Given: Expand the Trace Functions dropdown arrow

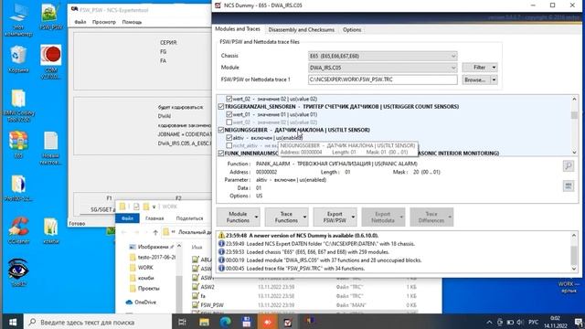Looking at the screenshot, I should click(304, 218).
